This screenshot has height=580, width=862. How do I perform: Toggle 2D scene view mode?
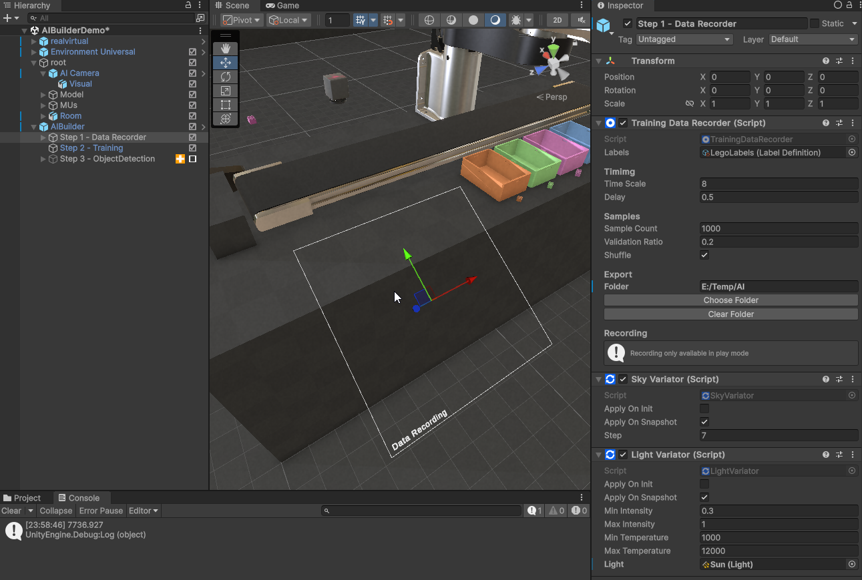pos(557,20)
